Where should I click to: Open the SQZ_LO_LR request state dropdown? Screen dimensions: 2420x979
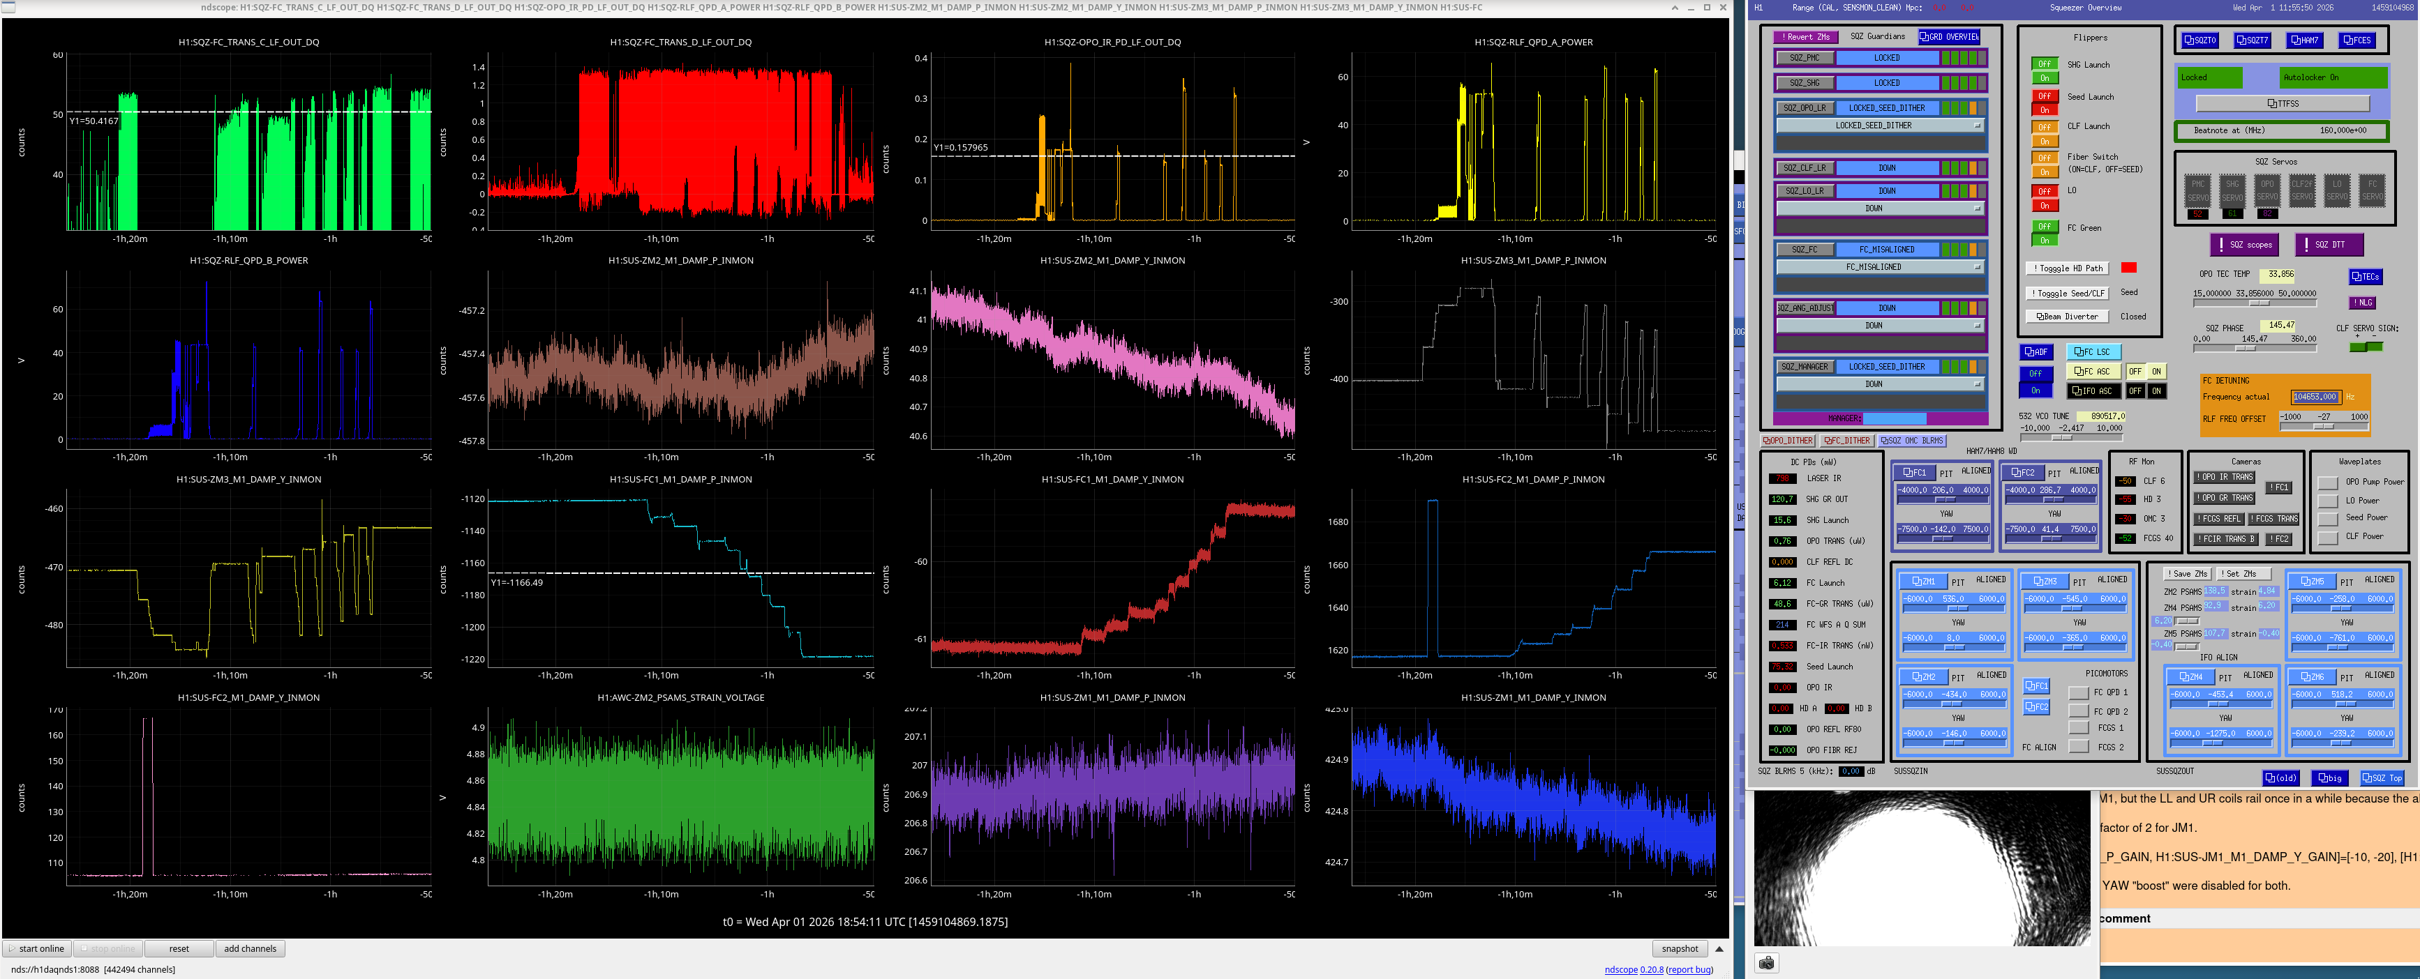click(1880, 208)
